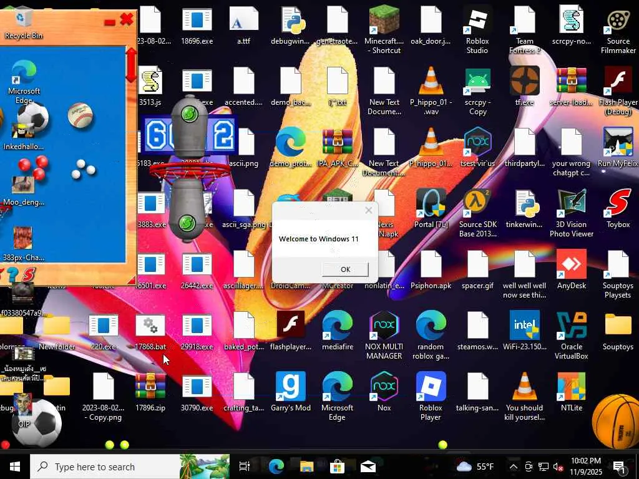The image size is (639, 479).
Task: Open the Roblox Player shortcut
Action: (x=431, y=396)
